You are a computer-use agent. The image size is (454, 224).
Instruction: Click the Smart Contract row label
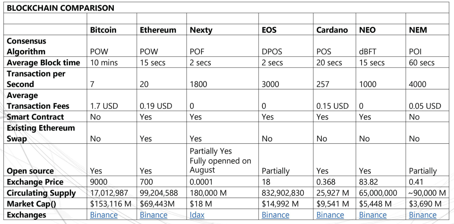[35, 117]
